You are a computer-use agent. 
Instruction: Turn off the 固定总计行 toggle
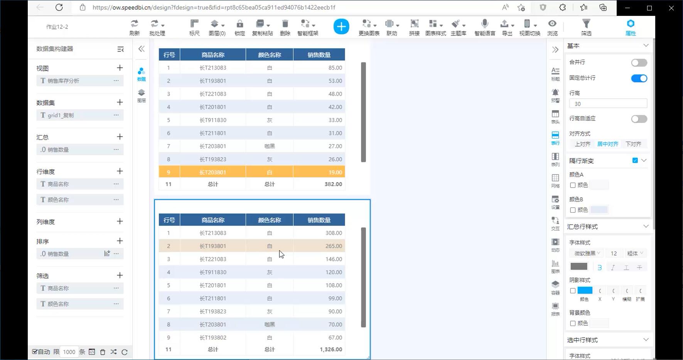point(639,78)
